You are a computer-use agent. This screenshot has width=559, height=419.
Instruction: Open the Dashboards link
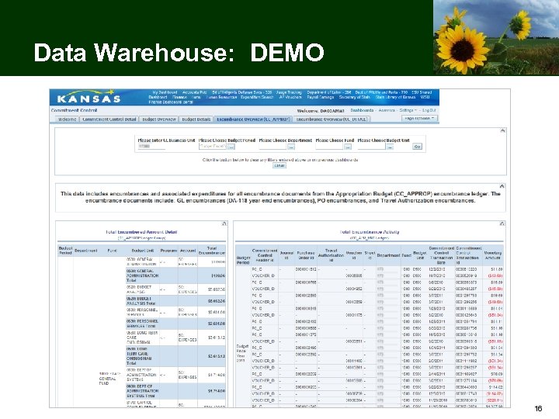click(x=362, y=110)
